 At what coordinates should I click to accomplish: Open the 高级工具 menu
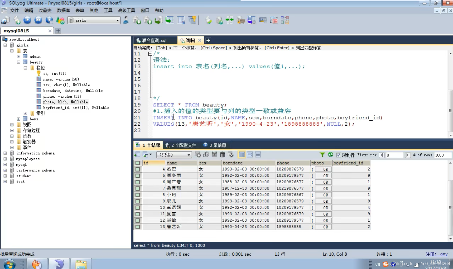coord(126,10)
